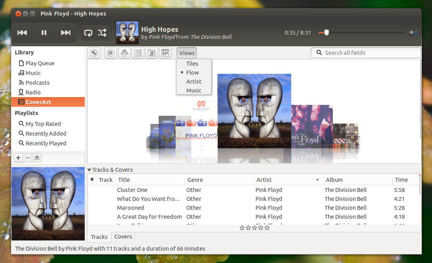Click the Search all fields box
432x263 pixels.
[366, 52]
